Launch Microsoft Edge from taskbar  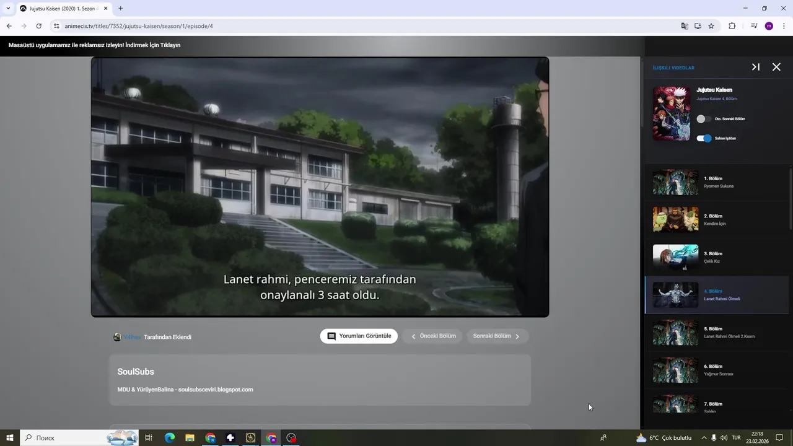170,438
